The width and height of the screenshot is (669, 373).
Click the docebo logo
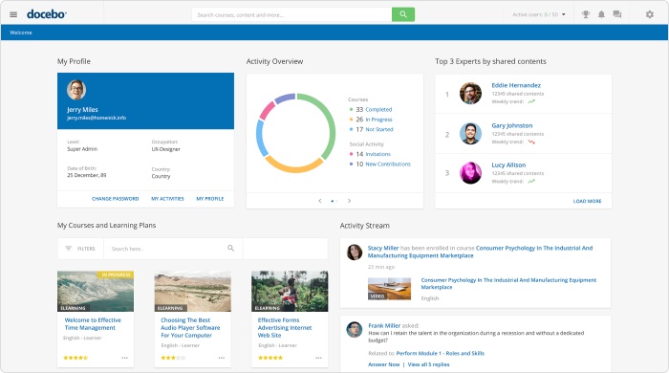(x=47, y=14)
